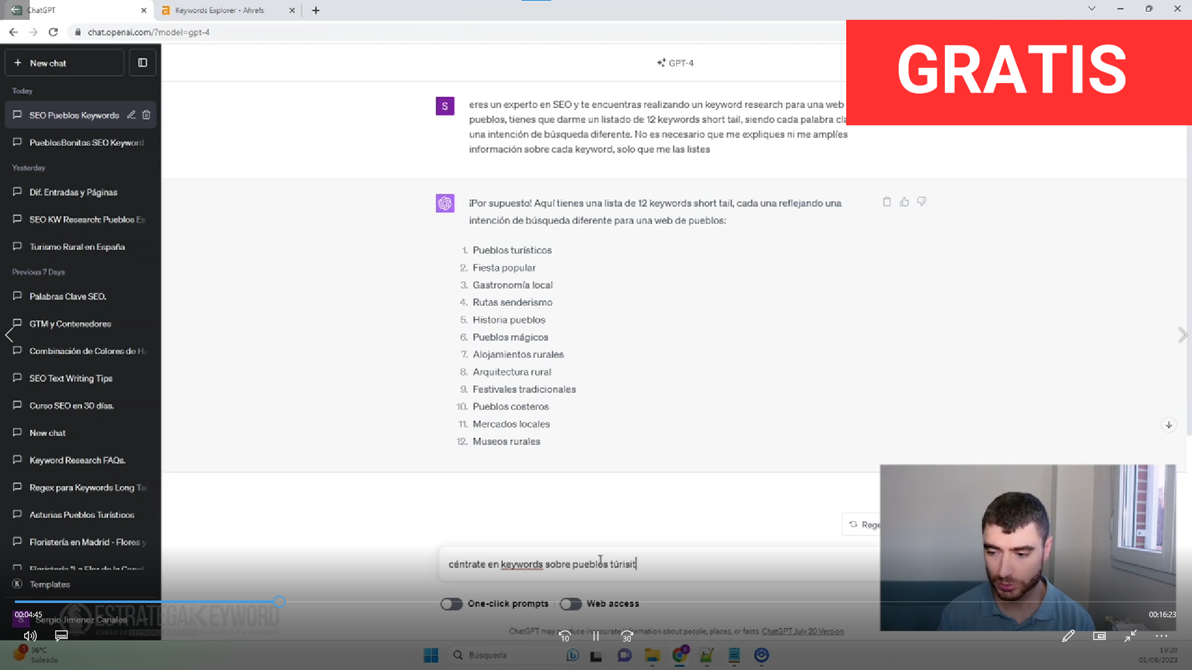Image resolution: width=1192 pixels, height=670 pixels.
Task: Open the Floristería en Madrid chat
Action: point(81,542)
